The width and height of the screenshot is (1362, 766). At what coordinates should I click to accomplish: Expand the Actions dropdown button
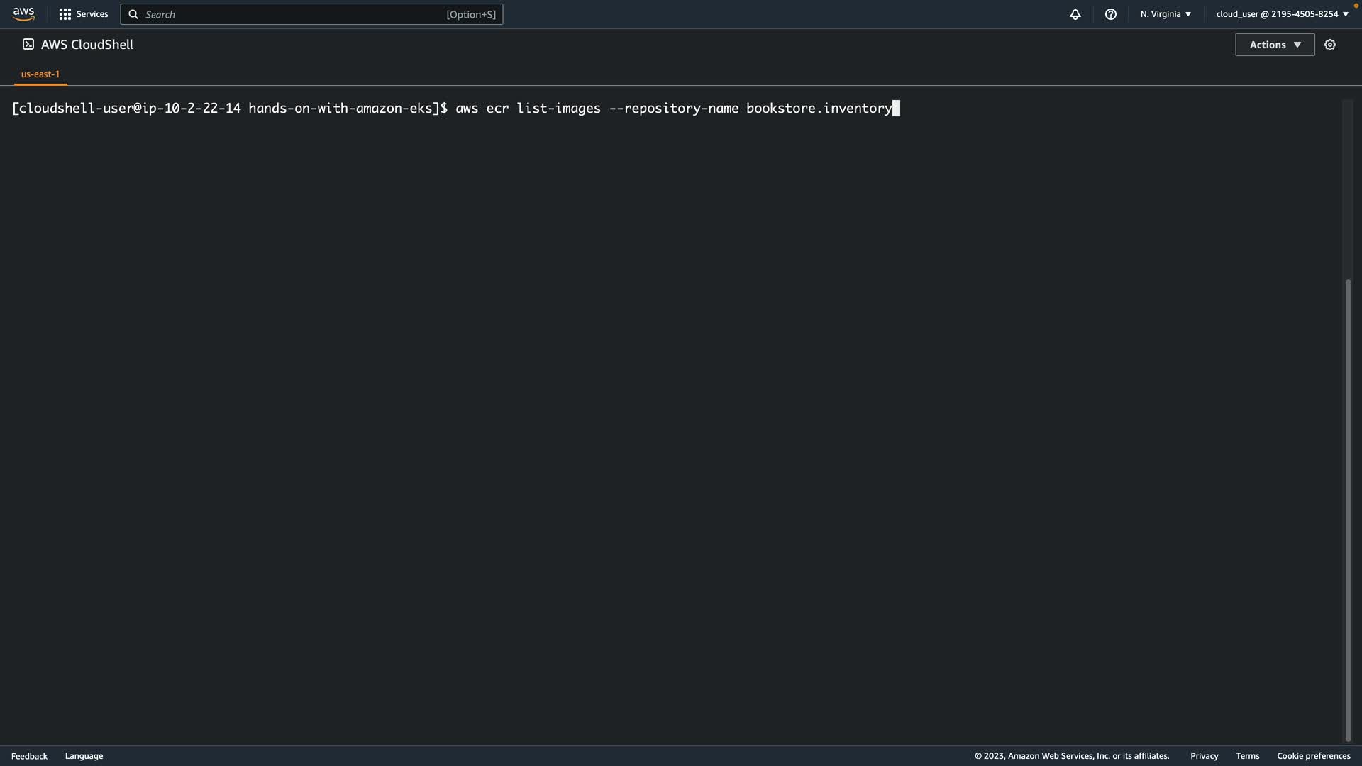click(1275, 45)
